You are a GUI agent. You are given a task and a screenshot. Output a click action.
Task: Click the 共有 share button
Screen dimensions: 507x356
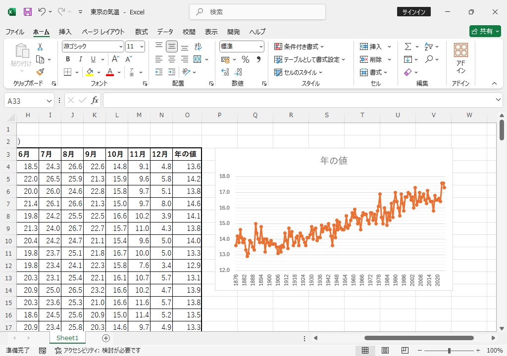tap(485, 31)
